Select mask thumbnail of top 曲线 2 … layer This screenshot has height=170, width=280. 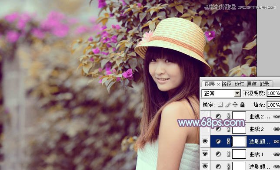pos(239,116)
